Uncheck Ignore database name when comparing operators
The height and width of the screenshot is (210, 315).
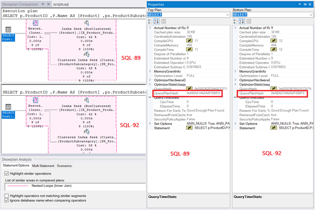(x=7, y=200)
